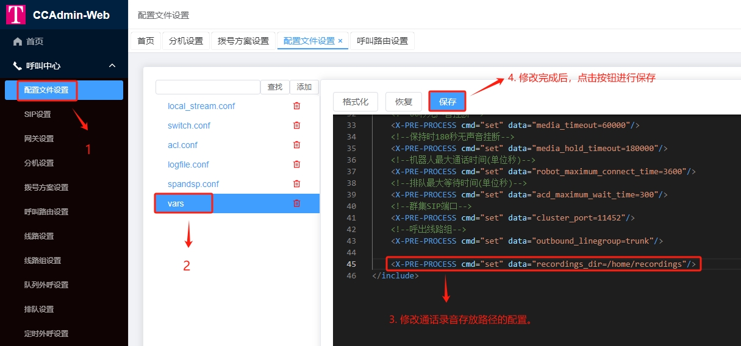Click the 配置文件设置 page title in header

163,15
